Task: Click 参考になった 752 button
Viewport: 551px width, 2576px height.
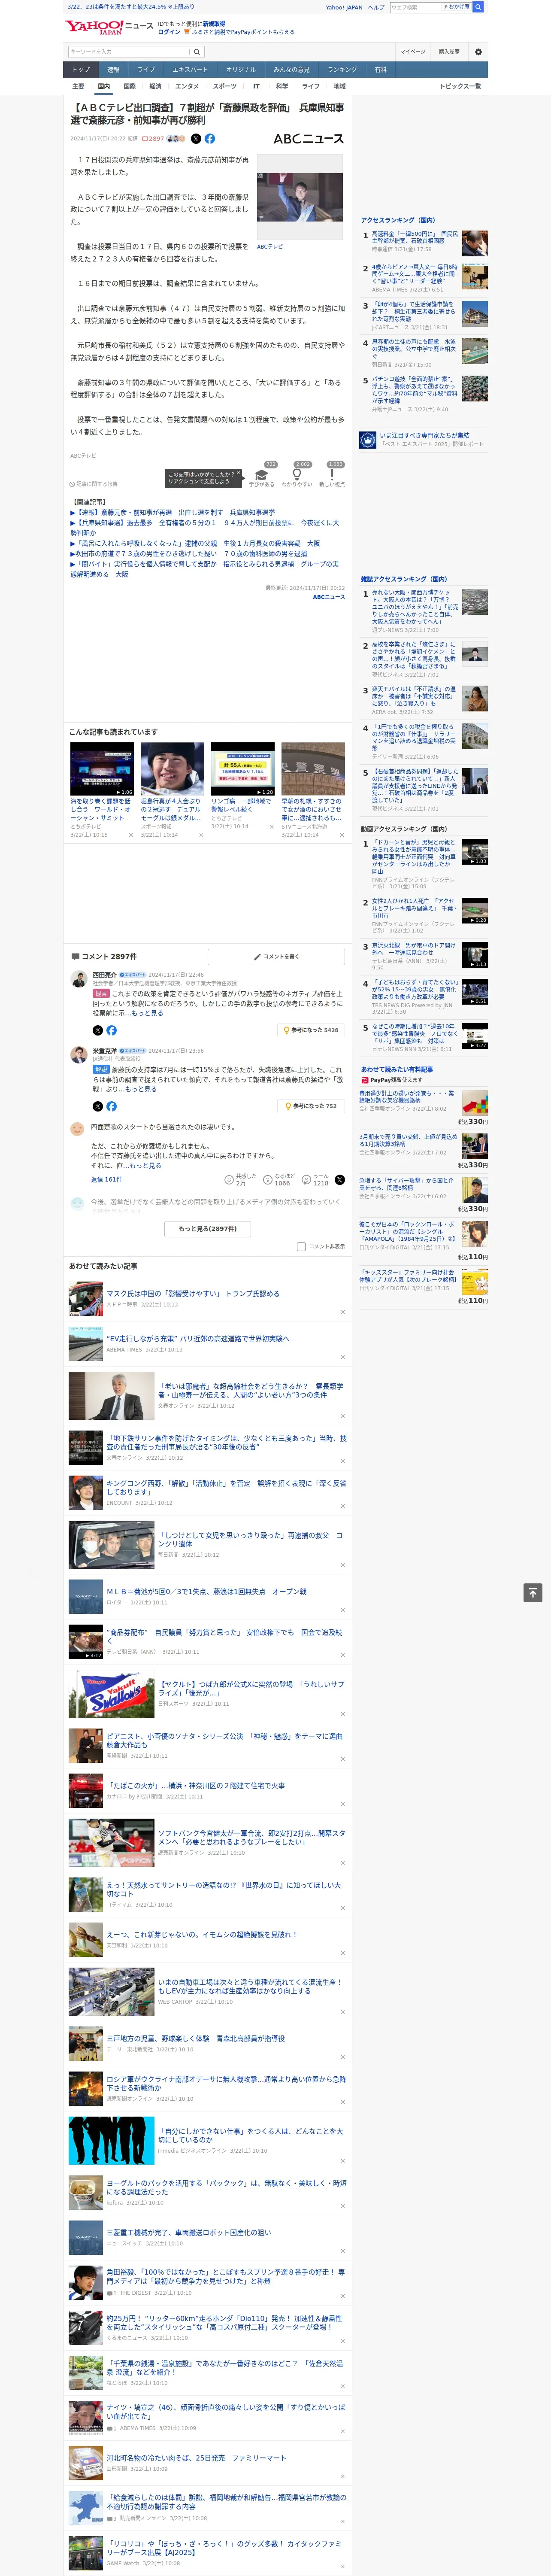Action: point(311,1106)
